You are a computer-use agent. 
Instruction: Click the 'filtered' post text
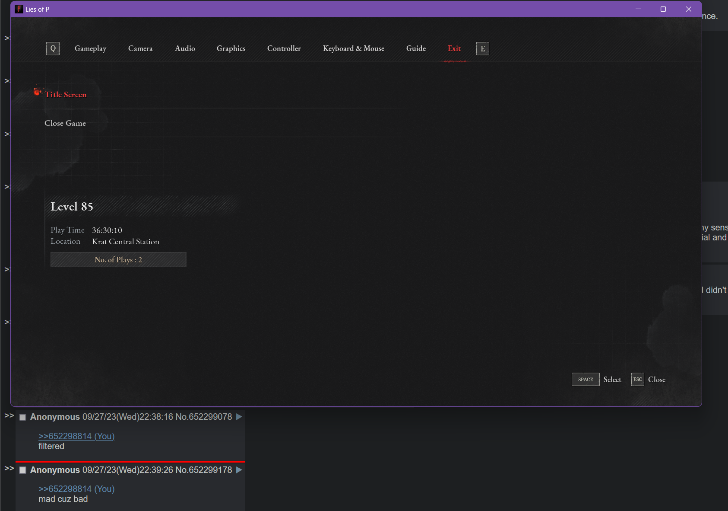pyautogui.click(x=51, y=446)
